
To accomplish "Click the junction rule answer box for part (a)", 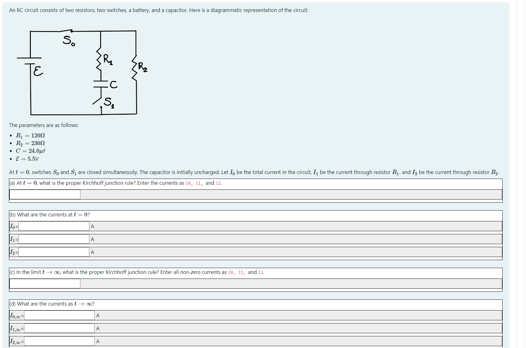I will point(45,194).
